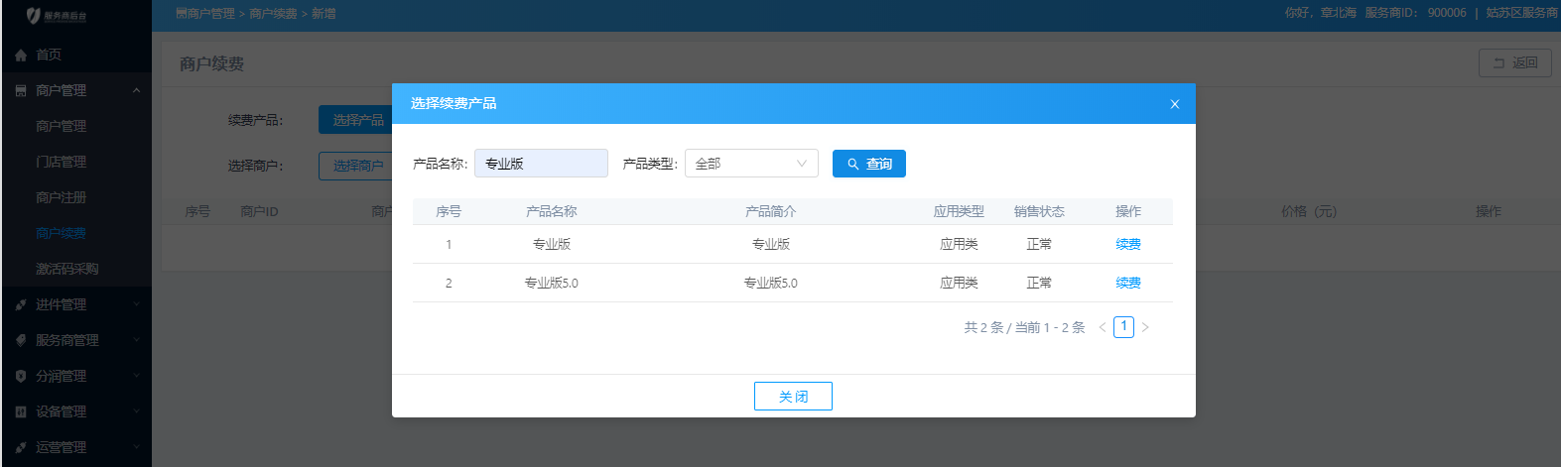Expand the 服务商管理 menu chevron

tap(136, 341)
